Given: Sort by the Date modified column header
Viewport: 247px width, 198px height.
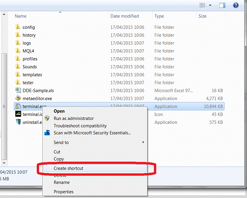Looking at the screenshot, I should [x=124, y=16].
